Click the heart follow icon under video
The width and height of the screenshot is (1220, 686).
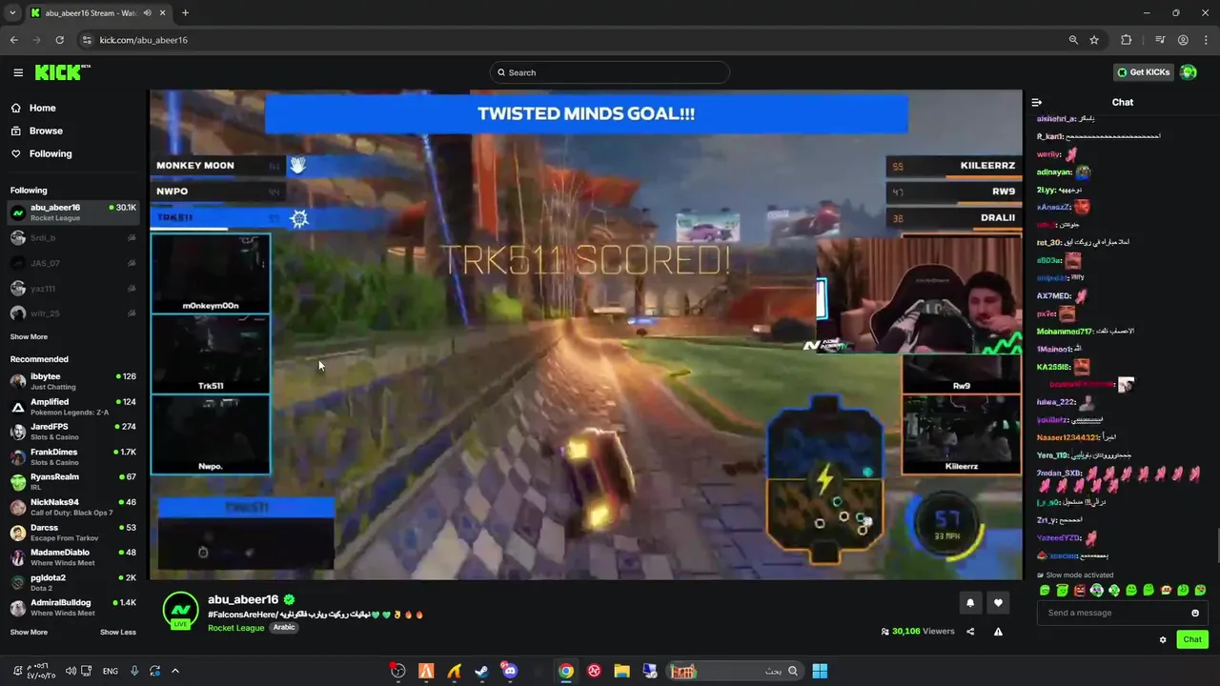click(x=998, y=602)
